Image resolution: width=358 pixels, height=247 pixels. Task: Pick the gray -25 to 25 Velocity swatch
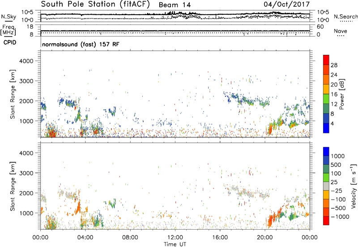[x=326, y=186]
